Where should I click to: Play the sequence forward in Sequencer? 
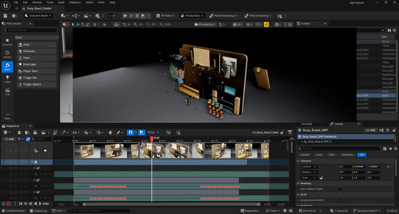(x=40, y=204)
